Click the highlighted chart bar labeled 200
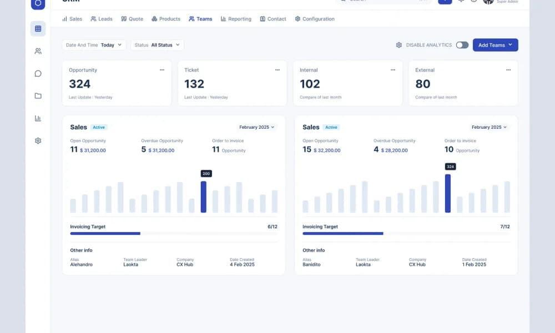 (x=204, y=197)
